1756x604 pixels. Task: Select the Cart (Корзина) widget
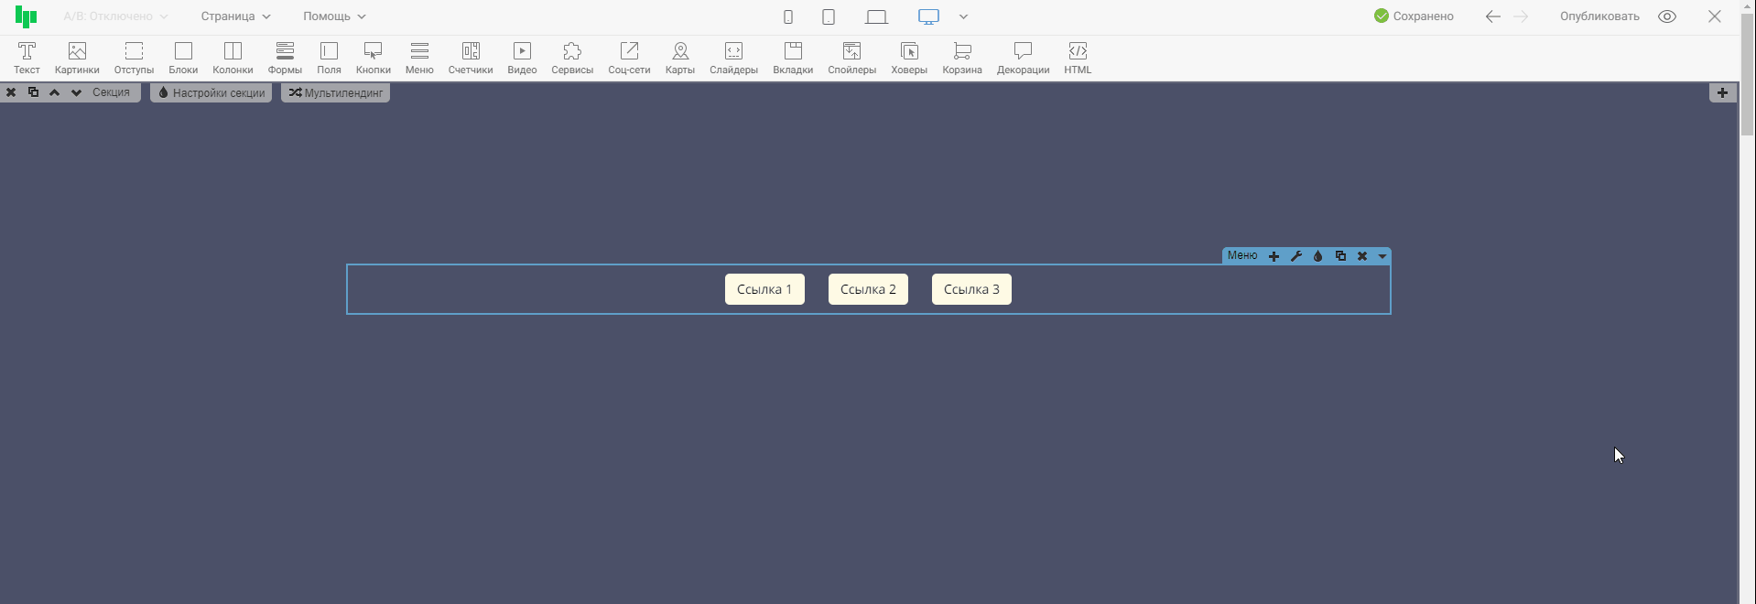(961, 58)
